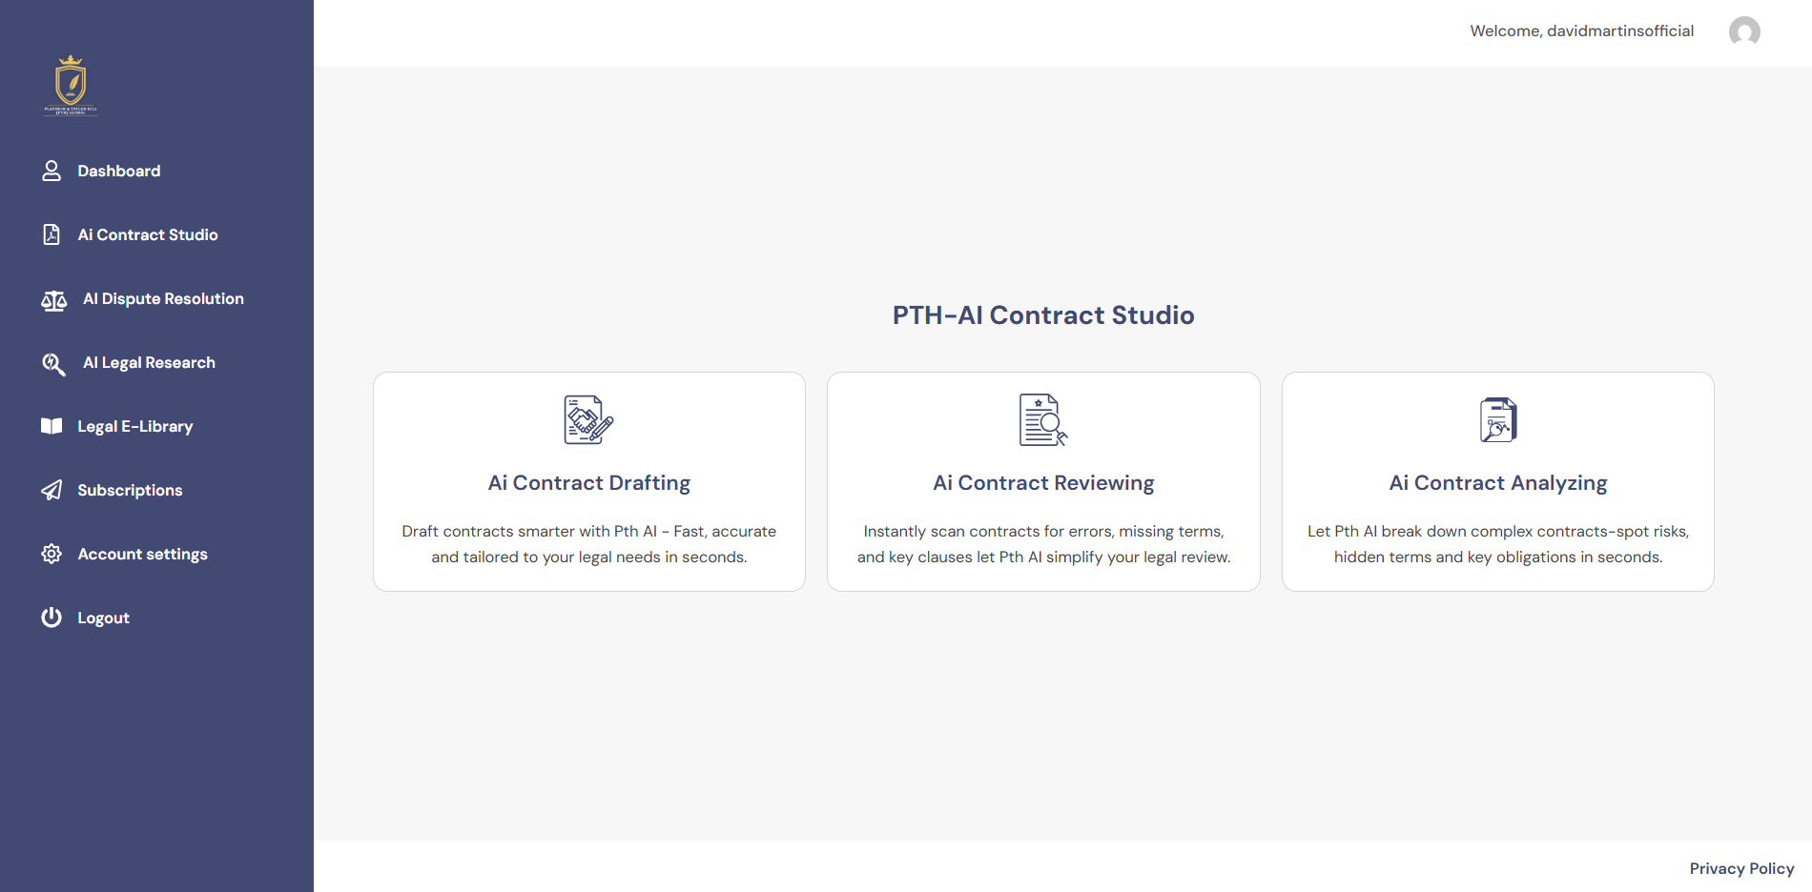
Task: Click the power icon for Logout
Action: (51, 618)
